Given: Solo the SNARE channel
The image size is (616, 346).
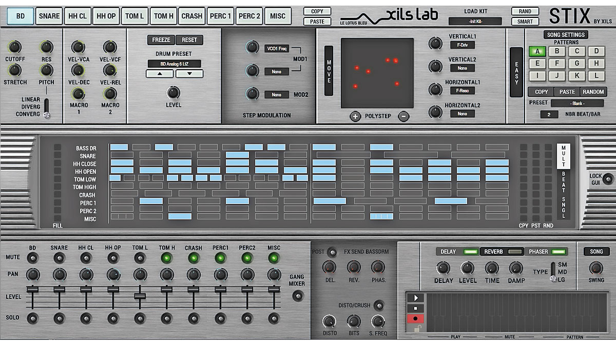Looking at the screenshot, I should (x=60, y=318).
